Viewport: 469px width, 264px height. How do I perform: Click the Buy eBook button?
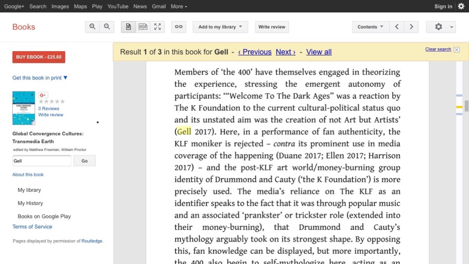[38, 57]
